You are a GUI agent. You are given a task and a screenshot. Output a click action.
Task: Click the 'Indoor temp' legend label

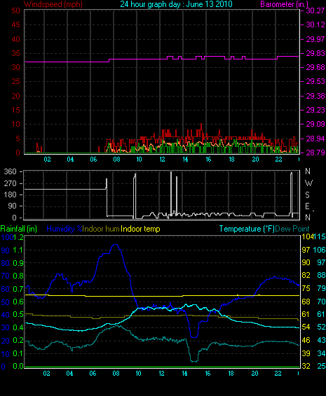140,229
